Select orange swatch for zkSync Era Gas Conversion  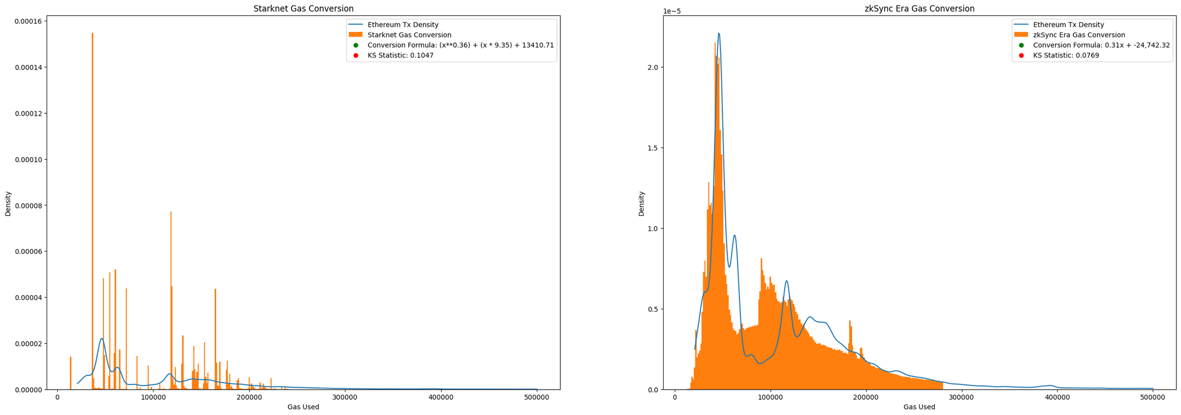1022,35
